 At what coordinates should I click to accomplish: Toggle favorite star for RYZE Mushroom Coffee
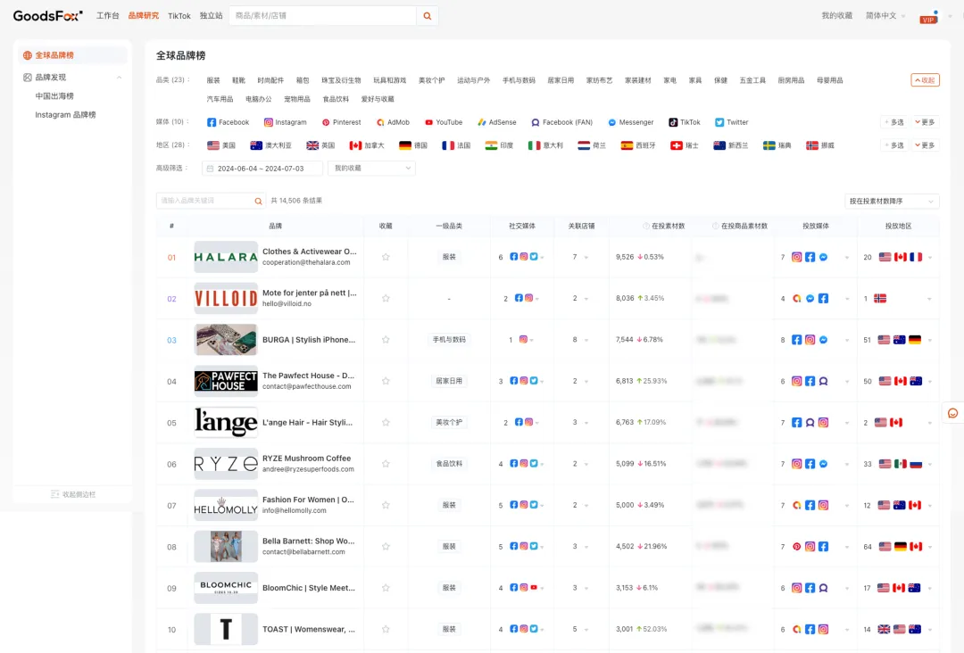[386, 464]
